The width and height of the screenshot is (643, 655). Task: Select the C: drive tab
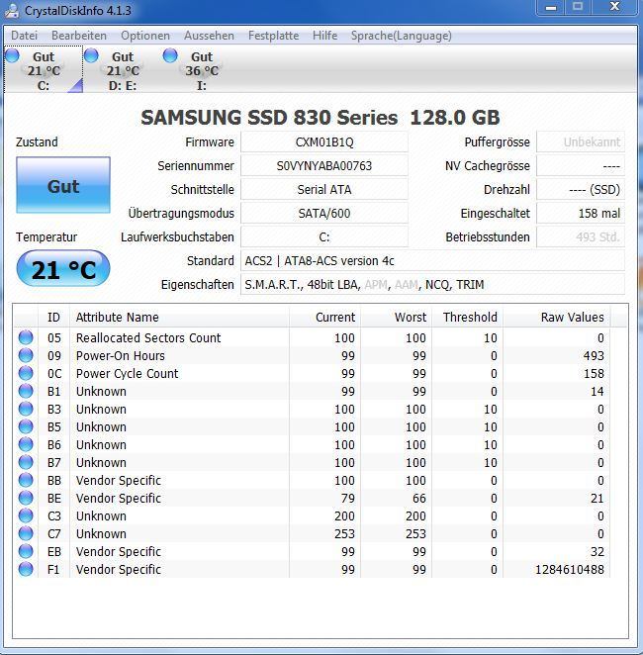(44, 70)
